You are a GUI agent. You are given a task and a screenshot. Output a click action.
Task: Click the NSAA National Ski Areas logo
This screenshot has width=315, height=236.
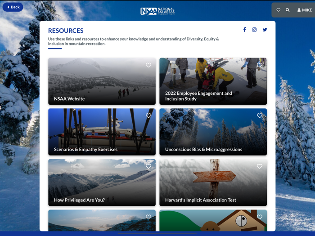pos(157,11)
